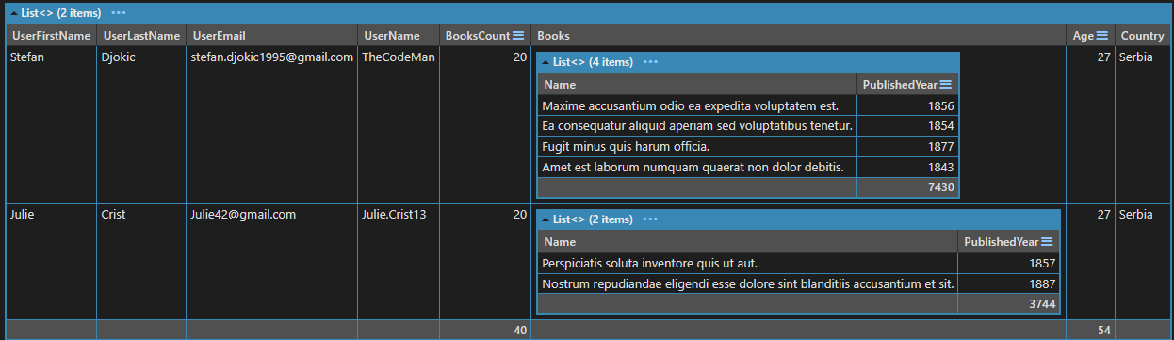Collapse the List<> (4 items) nested table
This screenshot has height=340, width=1174.
pos(546,62)
